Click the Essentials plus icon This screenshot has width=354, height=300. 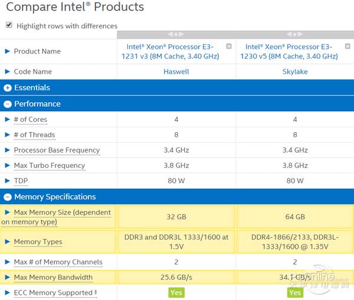tap(8, 88)
